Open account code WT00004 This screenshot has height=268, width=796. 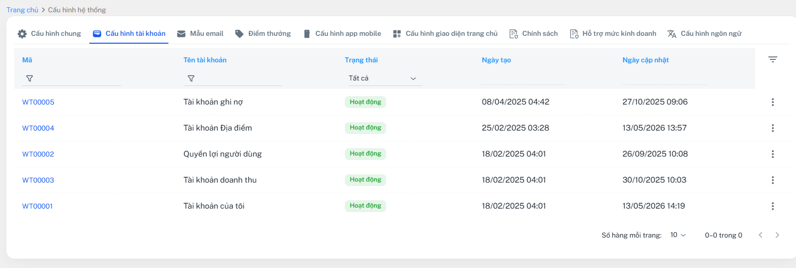(x=38, y=128)
